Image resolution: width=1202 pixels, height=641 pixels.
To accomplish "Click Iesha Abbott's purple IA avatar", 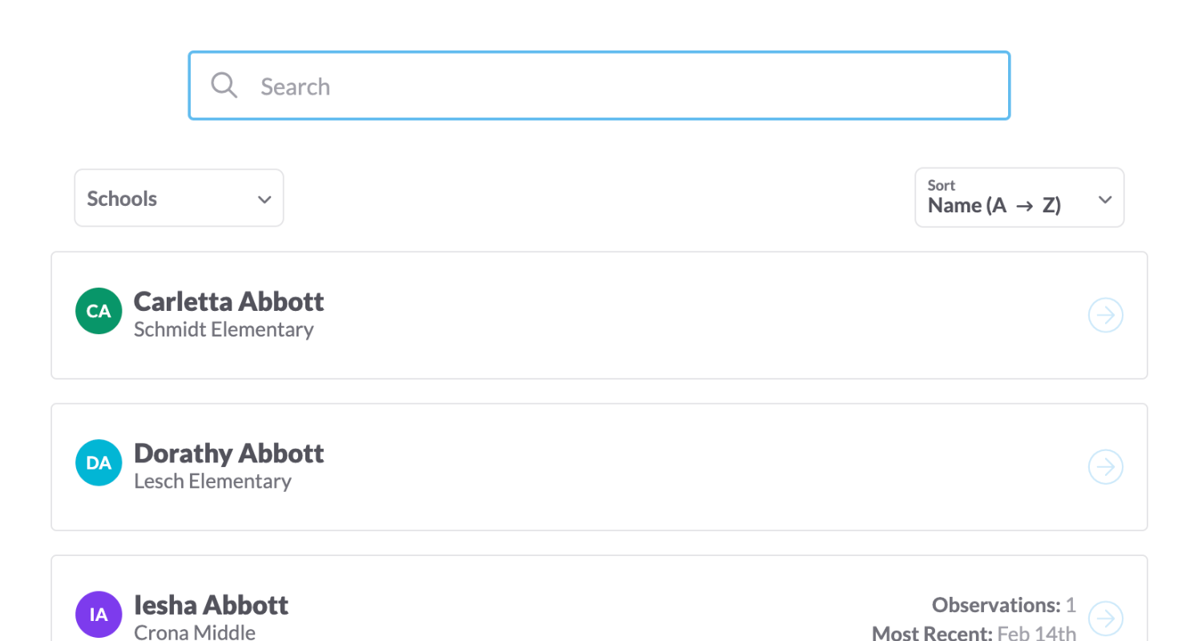I will tap(98, 614).
